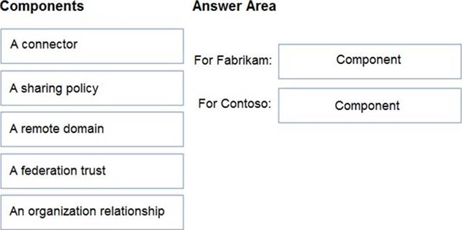This screenshot has height=230, width=462.
Task: Click the Components heading
Action: point(42,7)
